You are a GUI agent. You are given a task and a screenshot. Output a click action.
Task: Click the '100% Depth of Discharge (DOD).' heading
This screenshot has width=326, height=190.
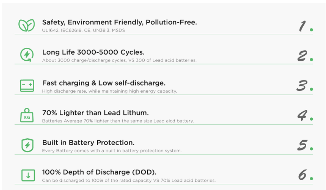tap(99, 172)
